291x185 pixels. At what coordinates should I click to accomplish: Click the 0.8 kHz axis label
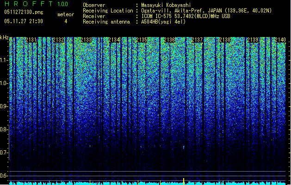[4, 129]
